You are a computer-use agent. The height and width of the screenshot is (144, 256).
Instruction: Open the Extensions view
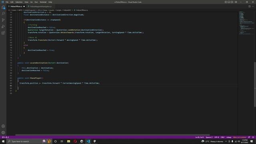coord(3,33)
